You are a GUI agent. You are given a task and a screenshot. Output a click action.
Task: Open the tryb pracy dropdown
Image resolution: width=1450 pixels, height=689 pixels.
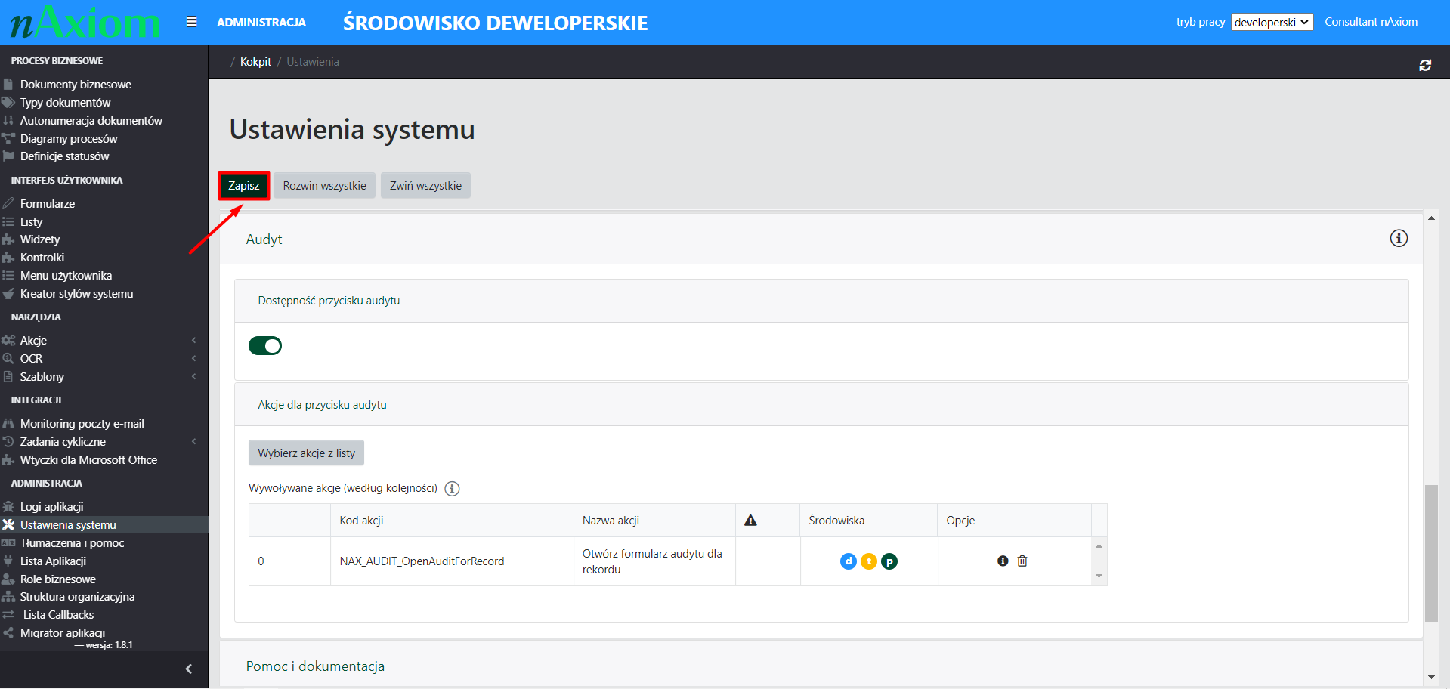[1272, 23]
